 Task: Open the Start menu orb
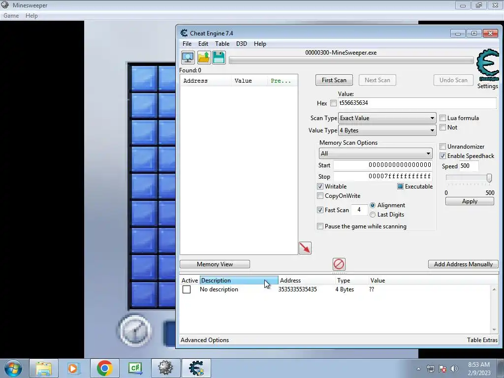[13, 368]
